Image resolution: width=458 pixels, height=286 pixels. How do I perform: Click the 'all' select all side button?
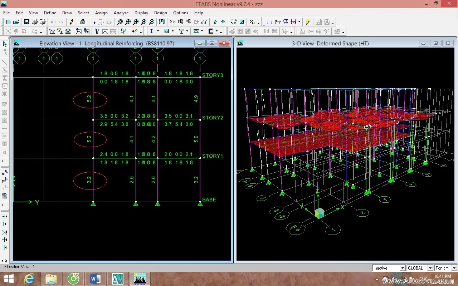pos(5,173)
